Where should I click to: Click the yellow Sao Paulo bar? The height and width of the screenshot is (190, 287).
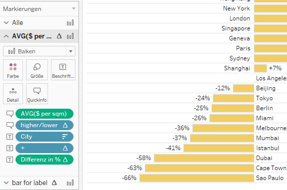[x=197, y=178]
